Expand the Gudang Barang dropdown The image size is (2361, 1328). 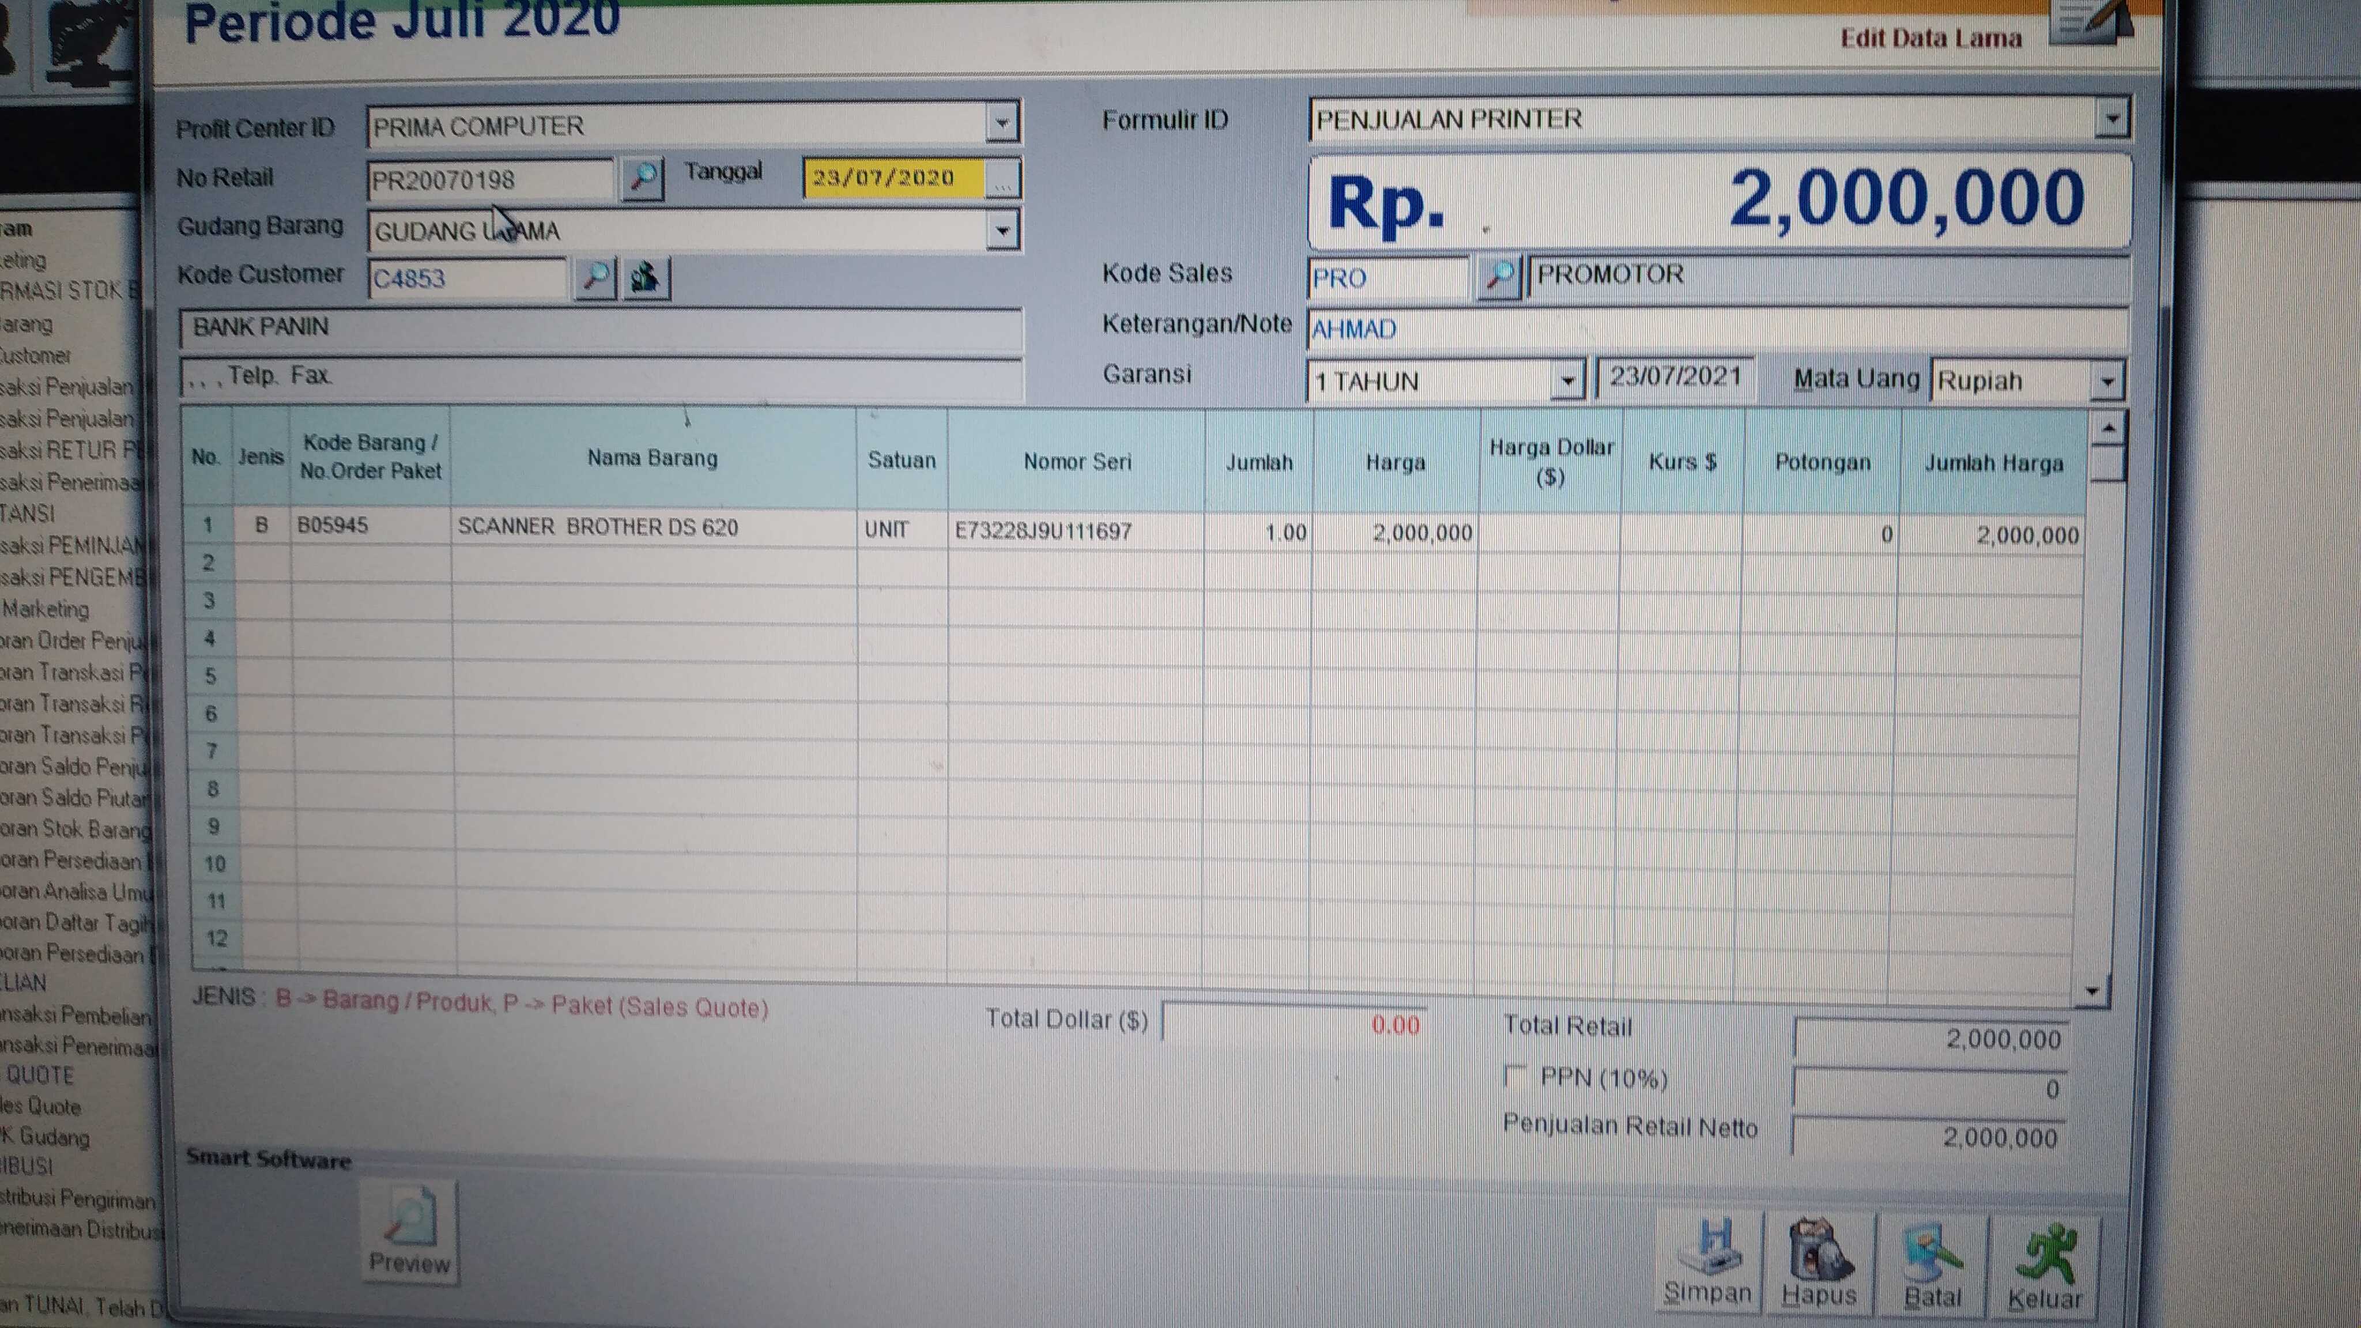coord(1003,230)
